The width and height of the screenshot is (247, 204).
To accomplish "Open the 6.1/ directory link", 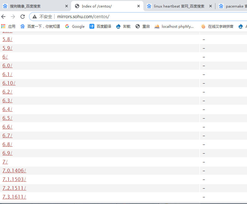I will (8, 74).
